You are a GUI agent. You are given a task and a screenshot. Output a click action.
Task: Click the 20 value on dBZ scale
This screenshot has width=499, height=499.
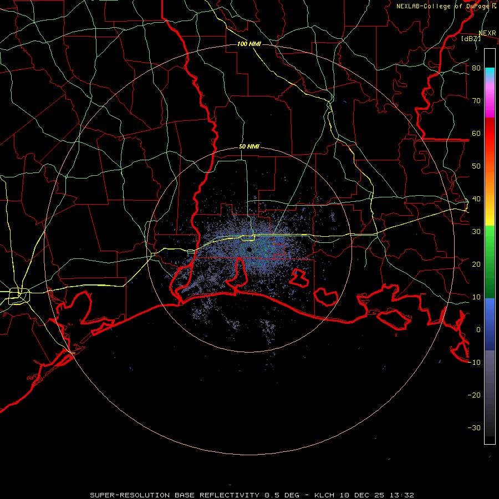(476, 264)
